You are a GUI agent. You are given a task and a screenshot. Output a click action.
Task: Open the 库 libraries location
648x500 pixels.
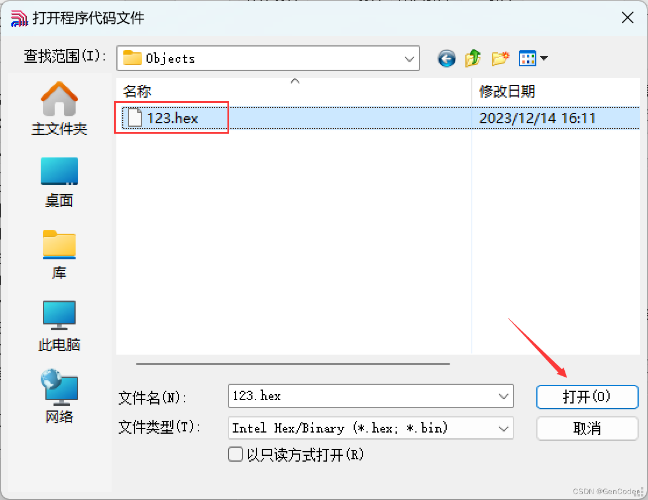(x=59, y=255)
